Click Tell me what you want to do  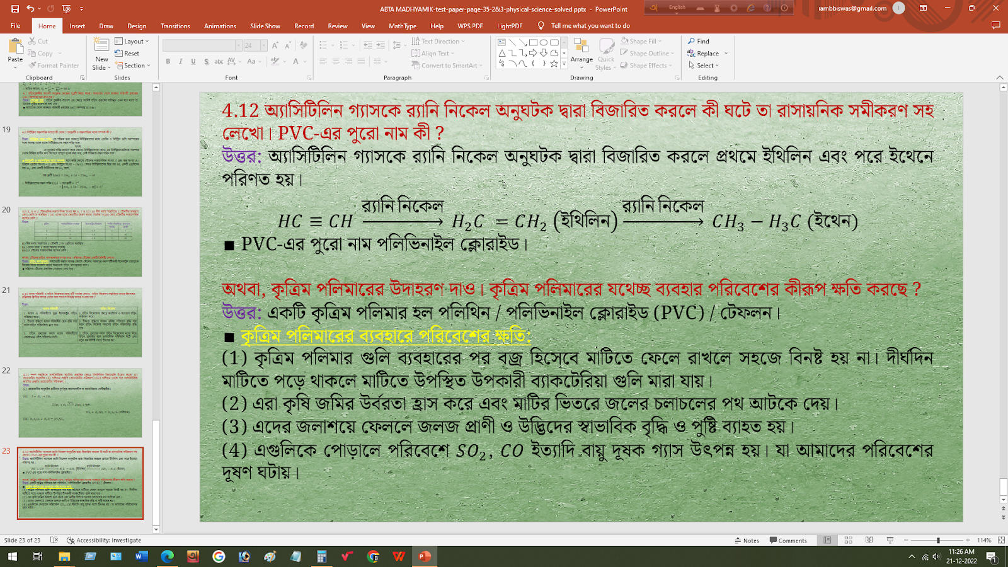[x=583, y=26]
